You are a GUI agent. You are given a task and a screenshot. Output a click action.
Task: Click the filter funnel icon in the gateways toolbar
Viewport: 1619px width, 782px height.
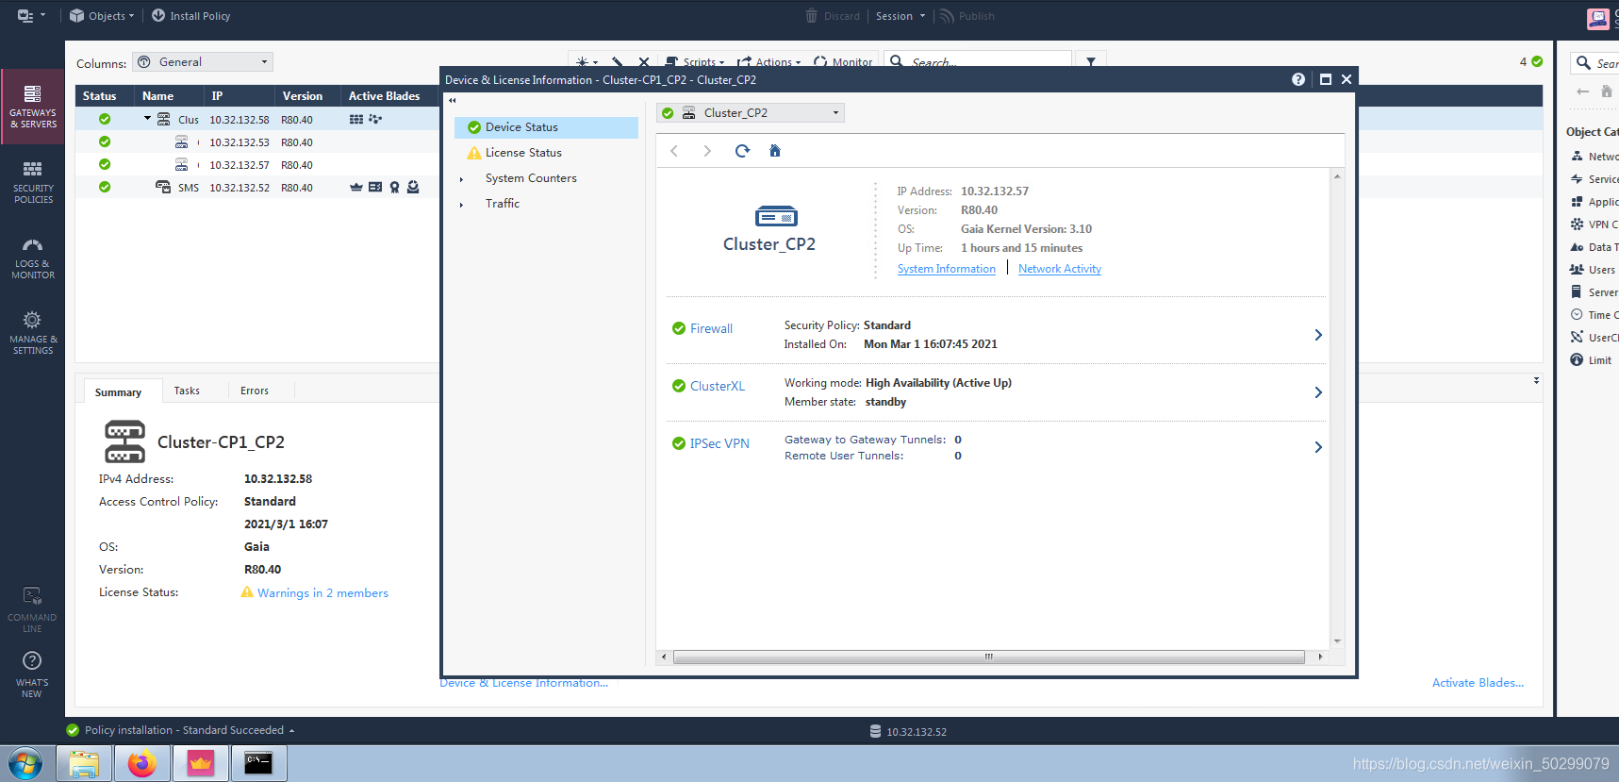tap(1091, 62)
